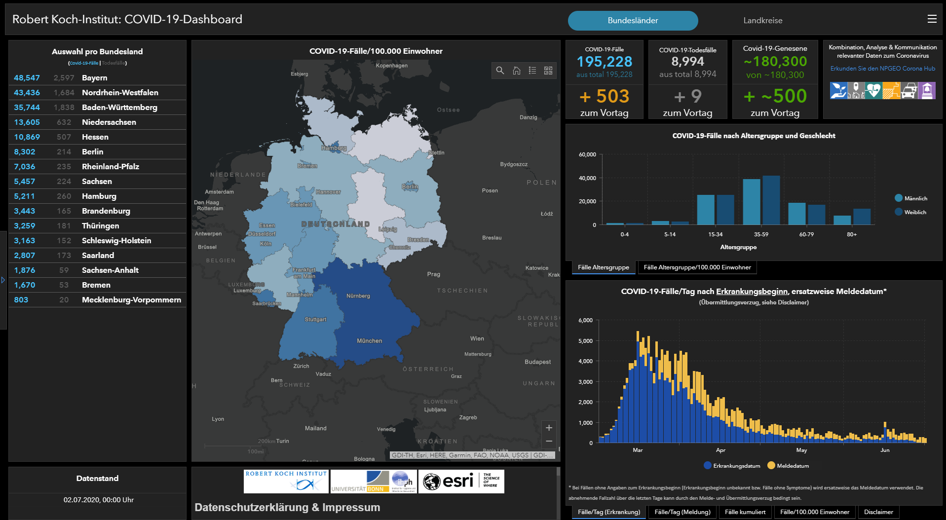This screenshot has width=946, height=520.
Task: Zoom out on the map
Action: [x=549, y=441]
